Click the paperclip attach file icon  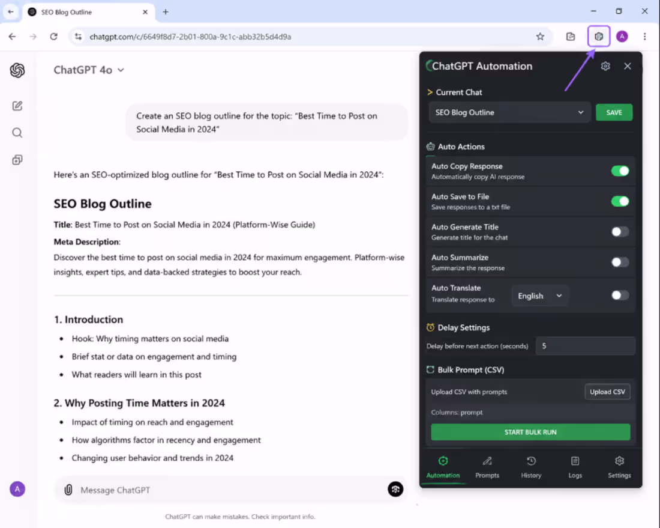pyautogui.click(x=68, y=490)
